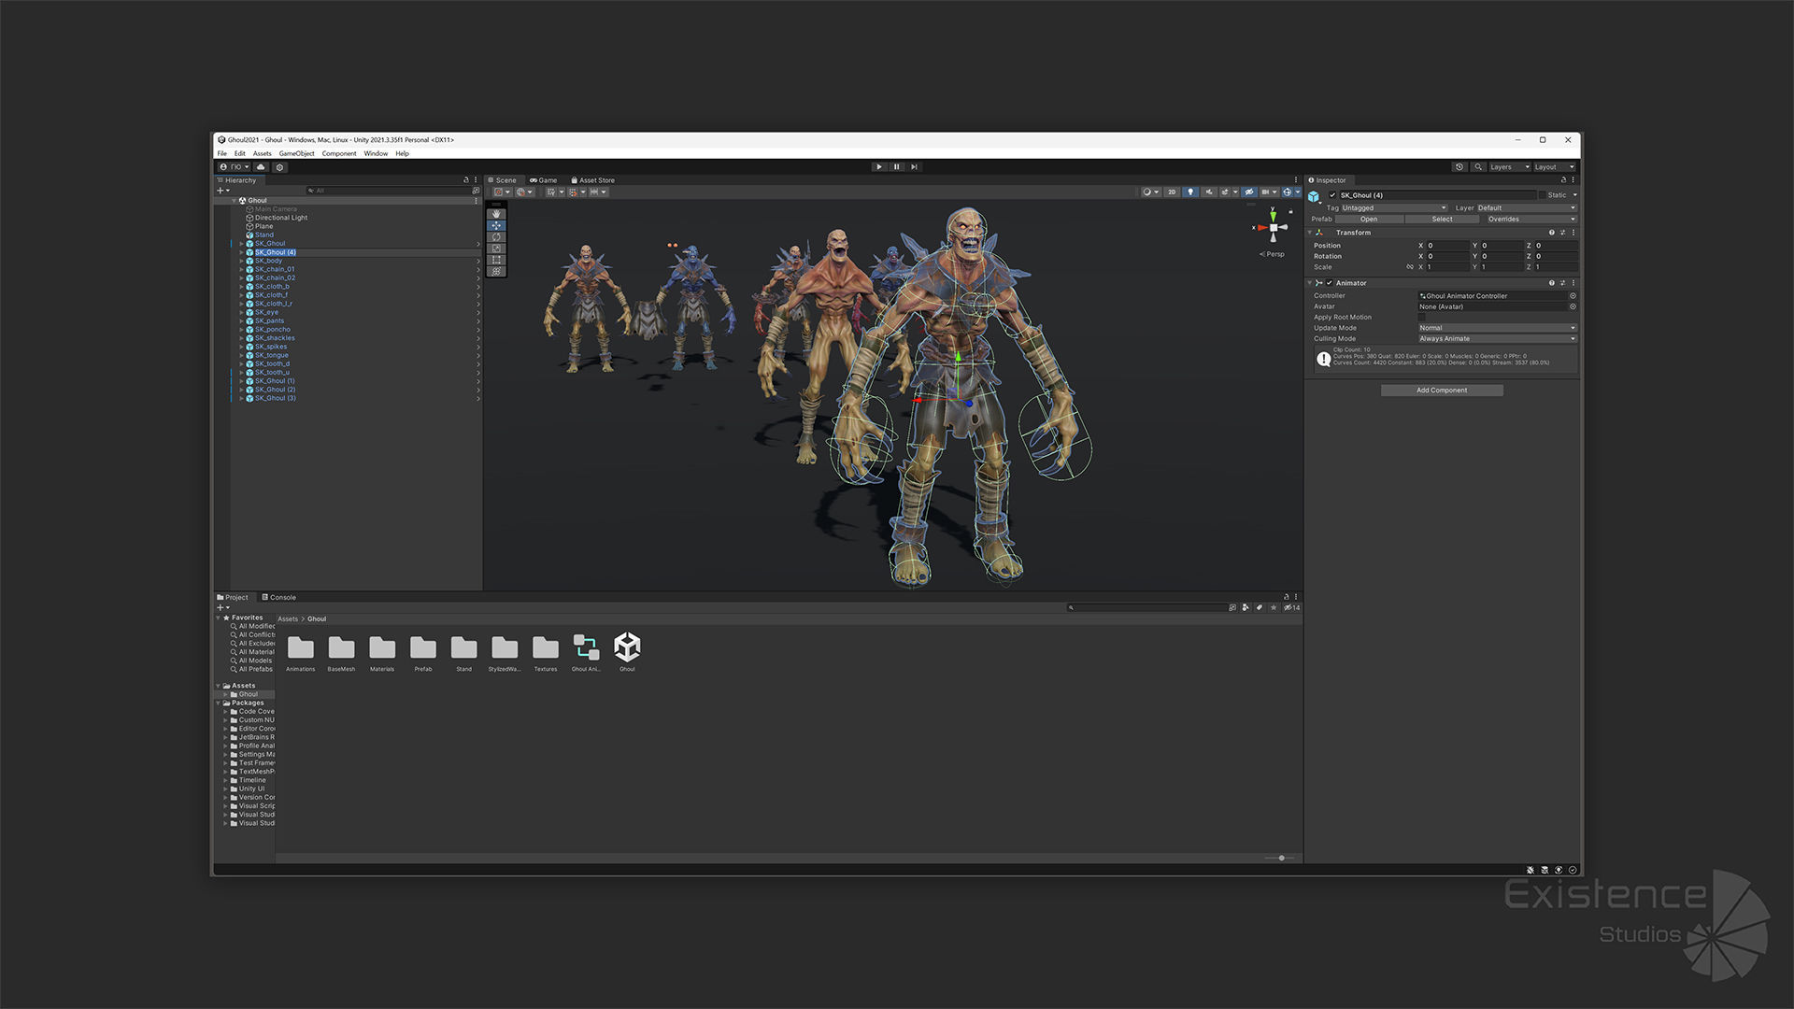This screenshot has height=1009, width=1794.
Task: Open the Window menu
Action: (376, 153)
